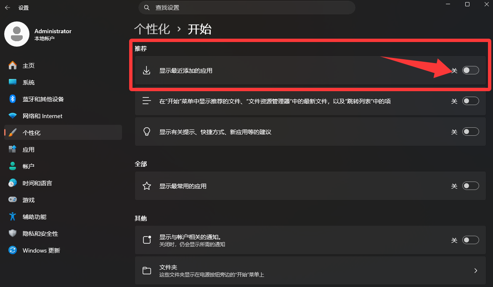Open the 系统 settings category
The height and width of the screenshot is (287, 493).
(x=29, y=82)
